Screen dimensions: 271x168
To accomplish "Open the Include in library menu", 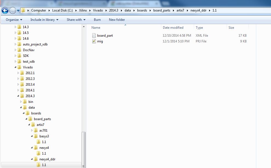I will [44, 20].
